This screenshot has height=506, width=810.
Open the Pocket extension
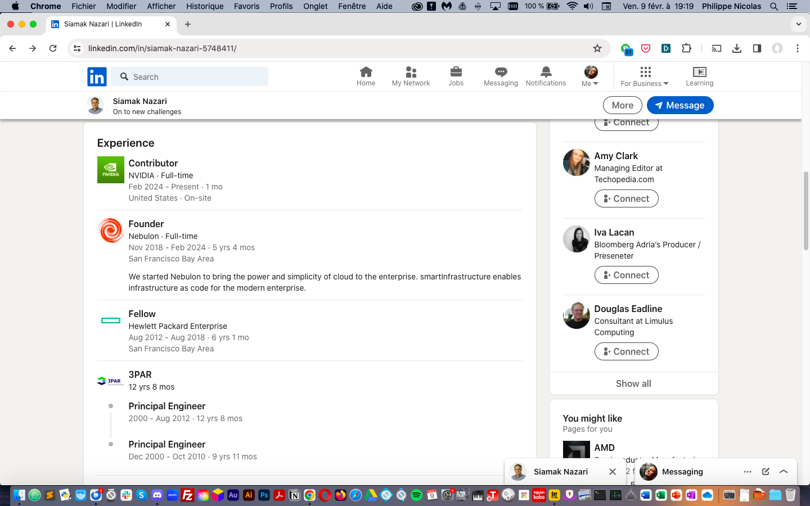[646, 48]
